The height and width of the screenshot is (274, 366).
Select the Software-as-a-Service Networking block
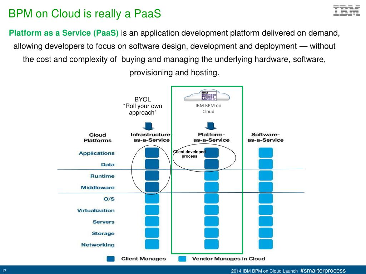pos(266,244)
